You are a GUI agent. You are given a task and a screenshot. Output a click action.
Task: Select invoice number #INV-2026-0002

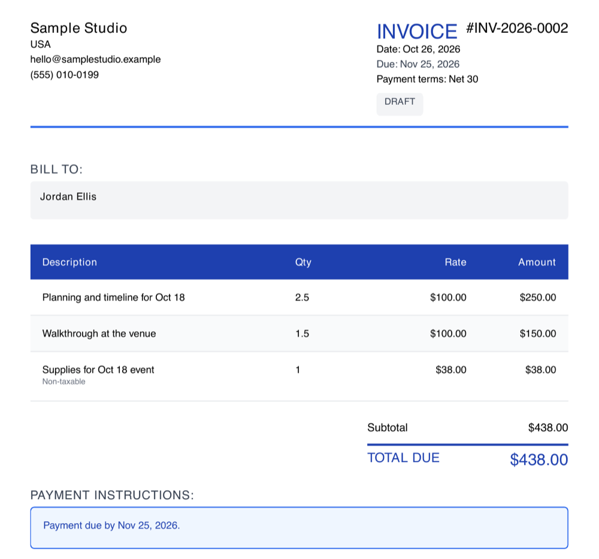click(x=517, y=28)
